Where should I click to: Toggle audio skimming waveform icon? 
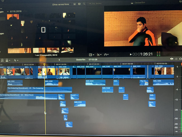[x=176, y=59]
